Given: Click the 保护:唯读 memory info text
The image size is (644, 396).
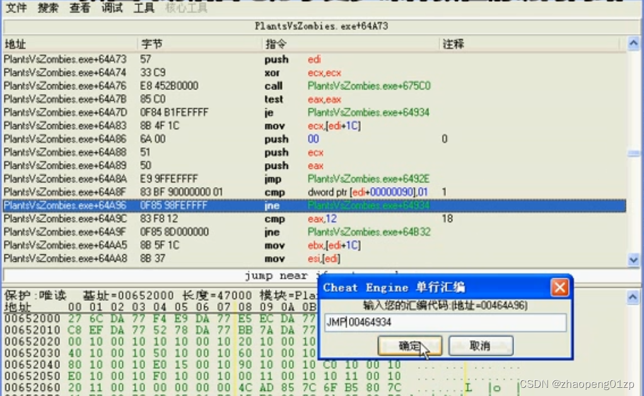Looking at the screenshot, I should pos(35,295).
